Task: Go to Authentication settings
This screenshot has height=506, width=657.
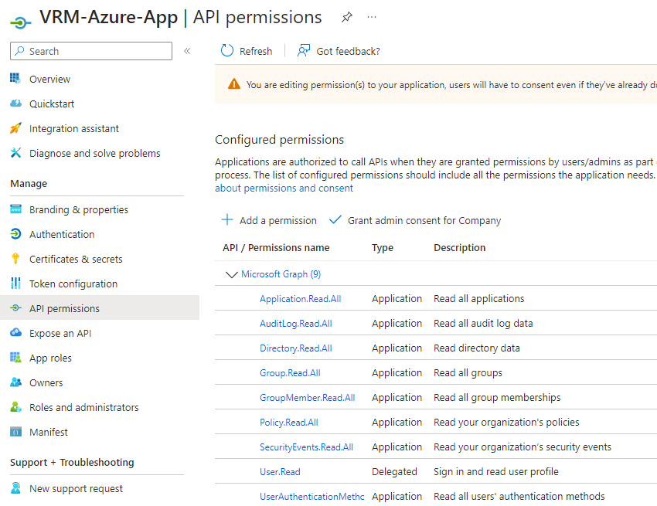Action: point(62,235)
